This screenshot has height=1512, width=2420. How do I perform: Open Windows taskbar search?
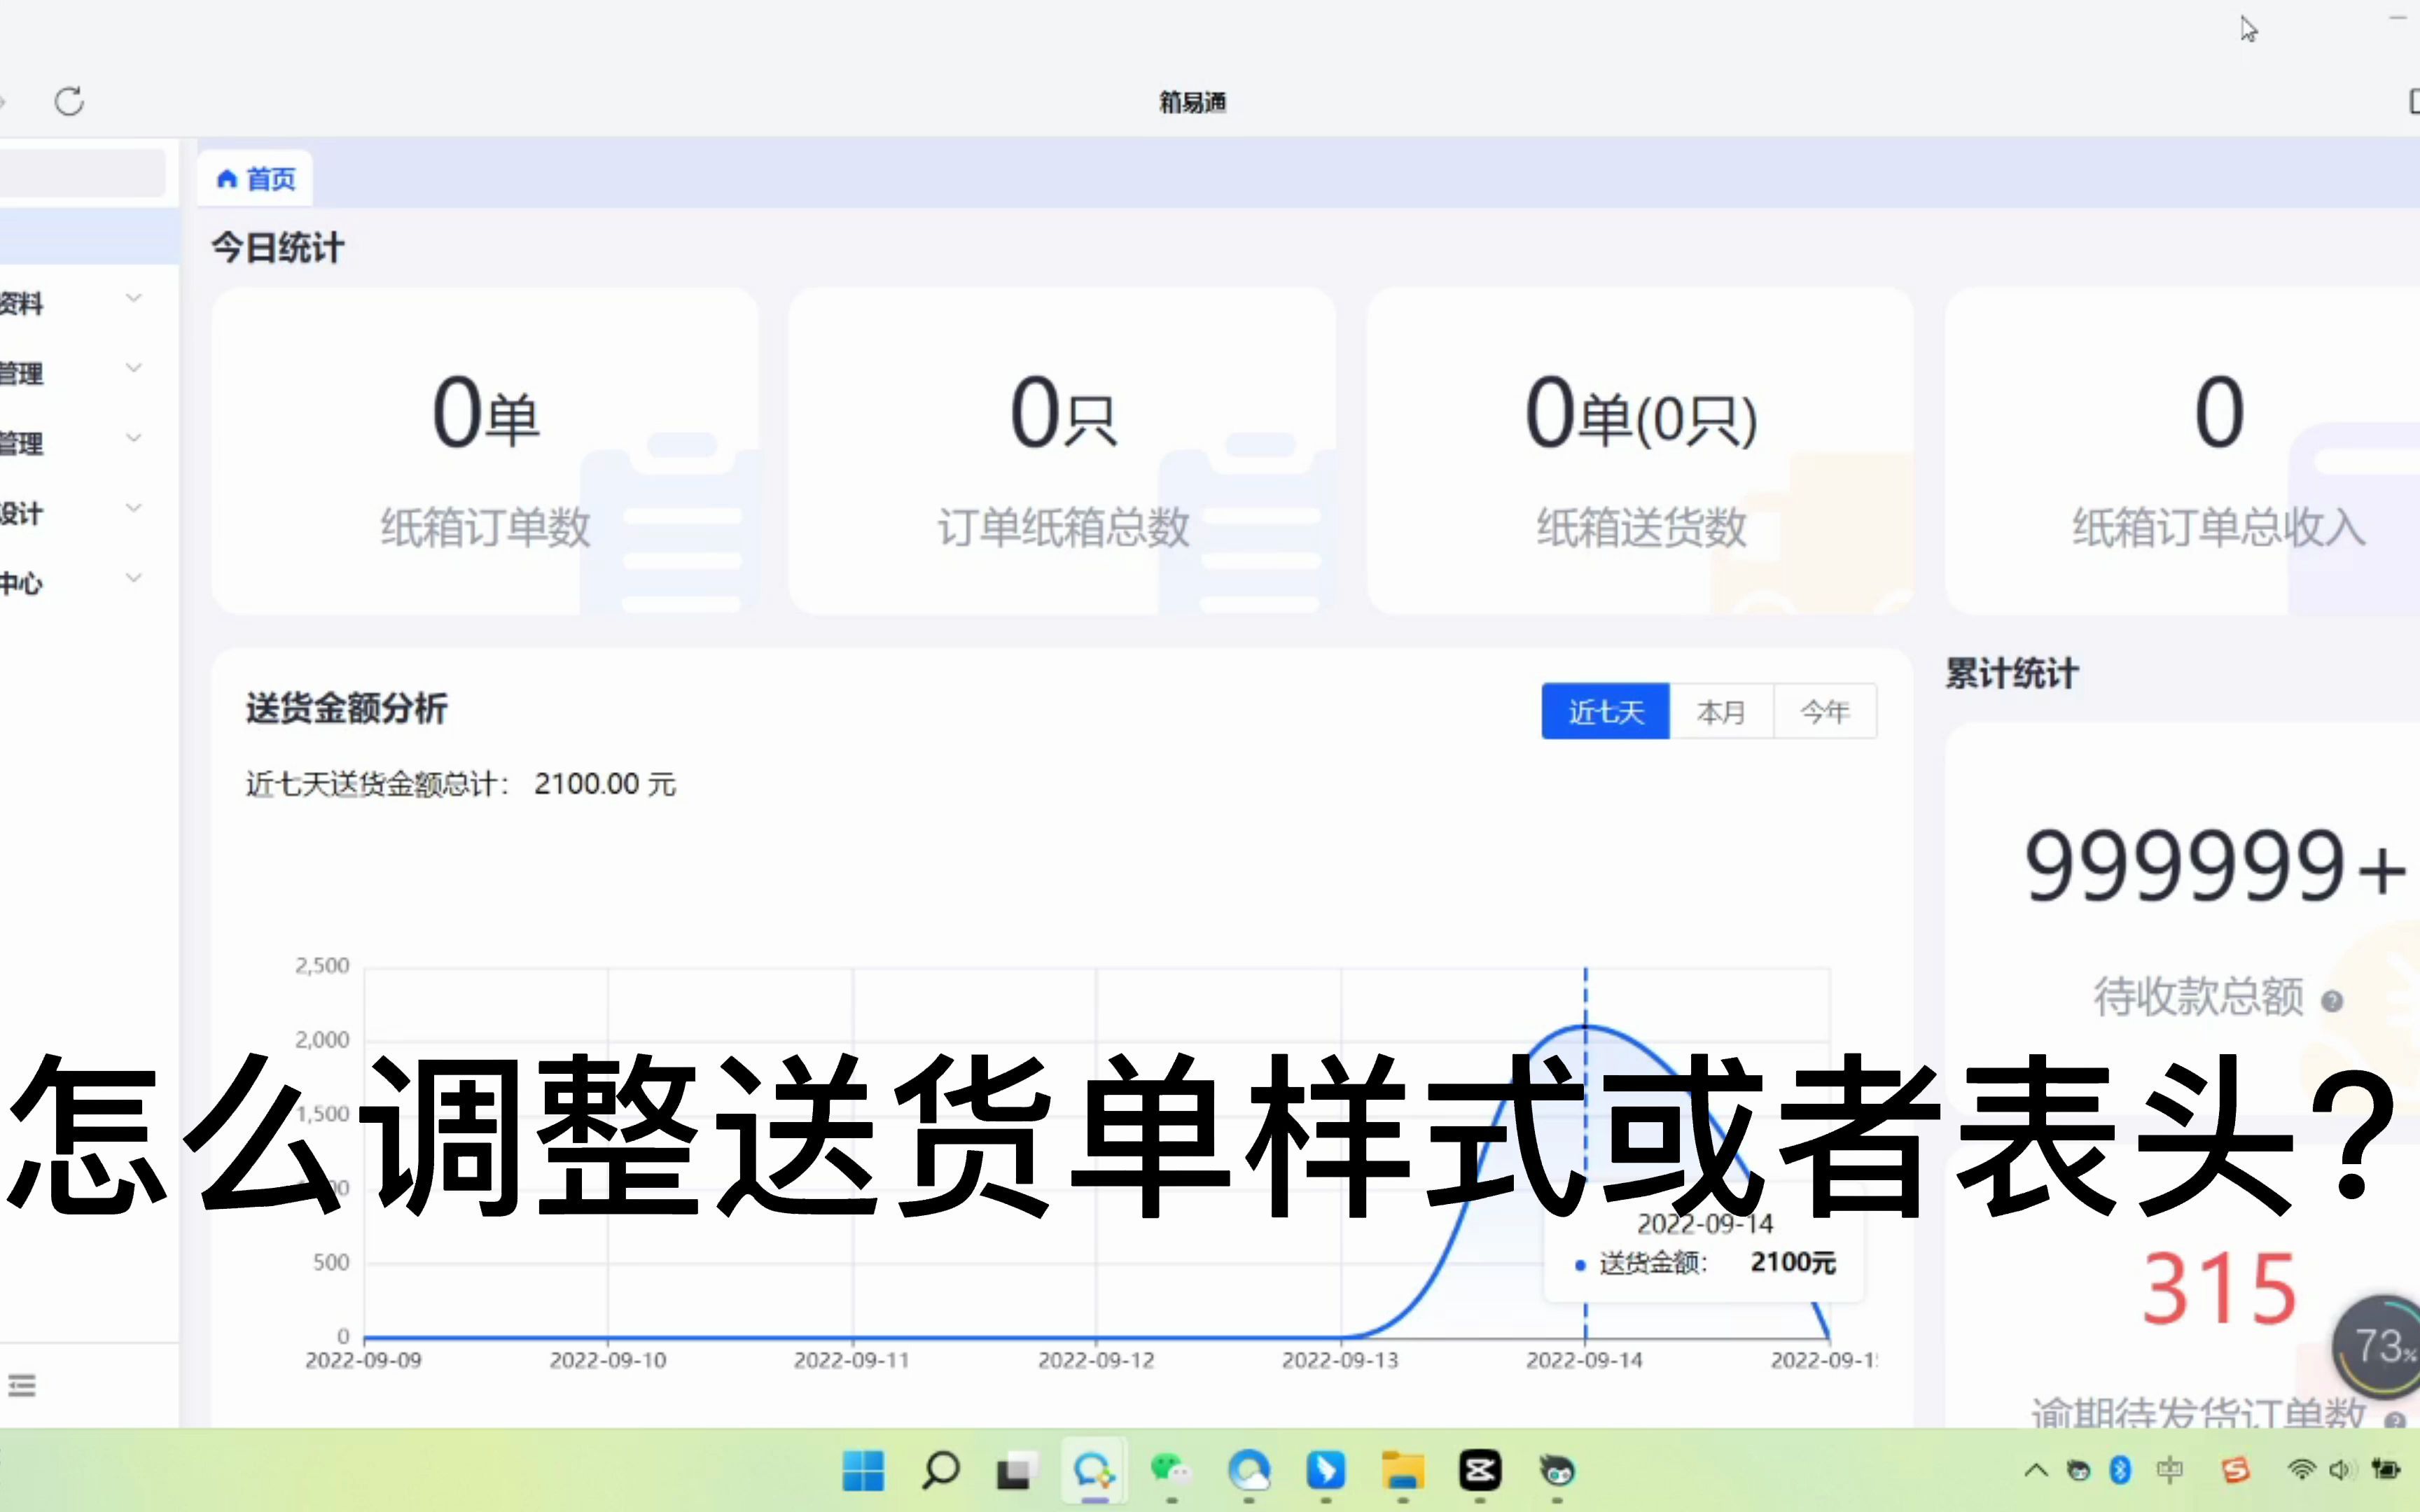[940, 1471]
